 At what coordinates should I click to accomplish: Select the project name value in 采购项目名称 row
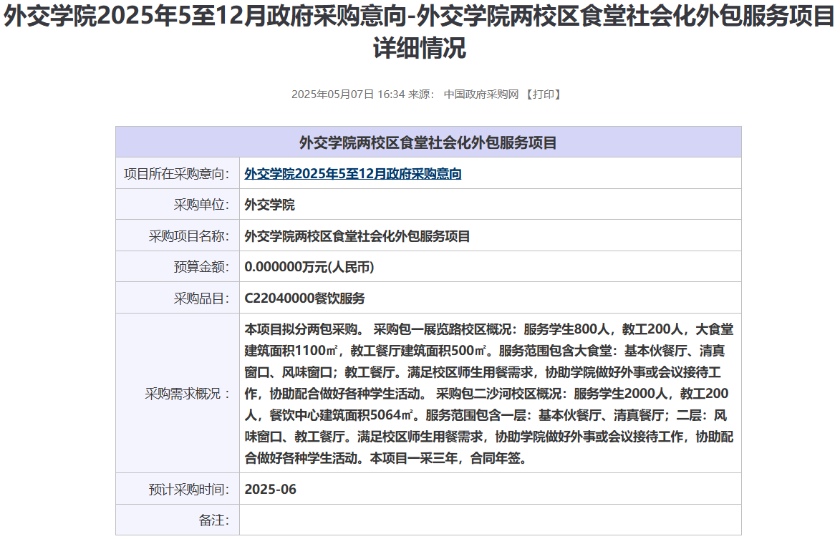point(357,236)
